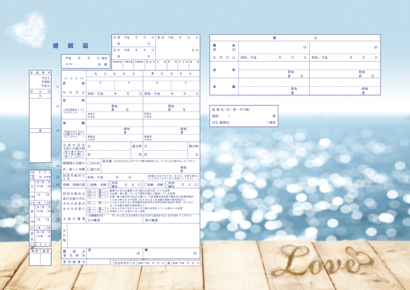Click the 事件簿番号 entry box

[x=98, y=262]
